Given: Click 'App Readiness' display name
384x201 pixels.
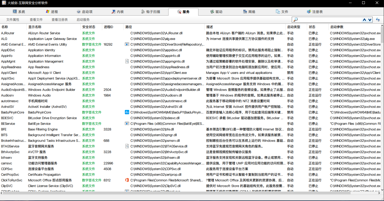Looking at the screenshot, I should click(x=39, y=67).
